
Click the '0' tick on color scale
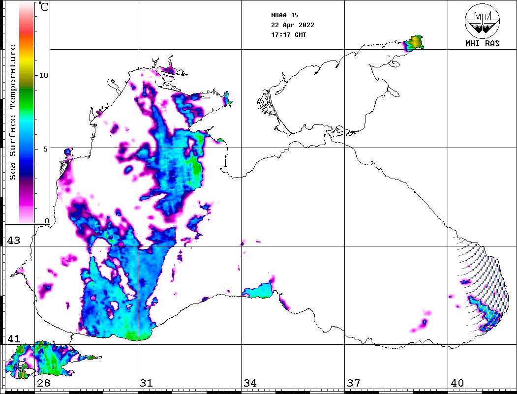point(47,221)
